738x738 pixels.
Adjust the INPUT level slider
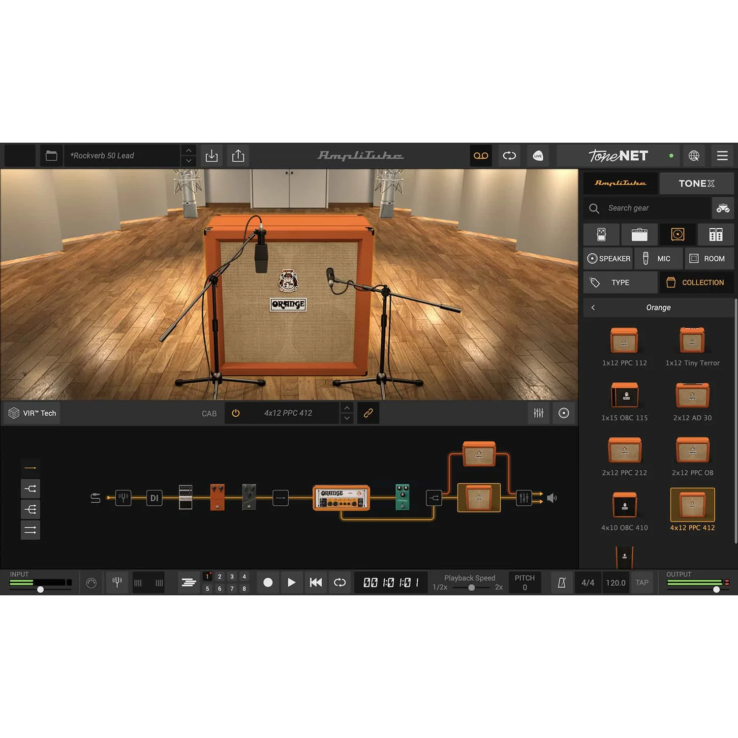pos(41,589)
